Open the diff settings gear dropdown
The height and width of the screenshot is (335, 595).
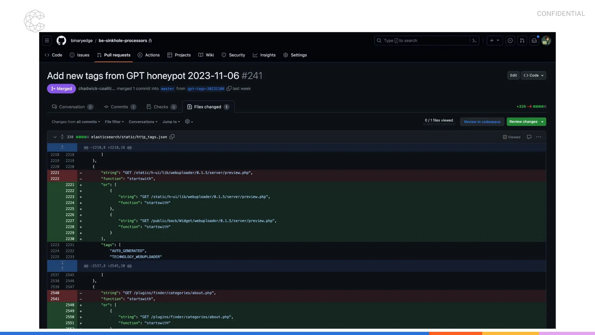pyautogui.click(x=189, y=122)
